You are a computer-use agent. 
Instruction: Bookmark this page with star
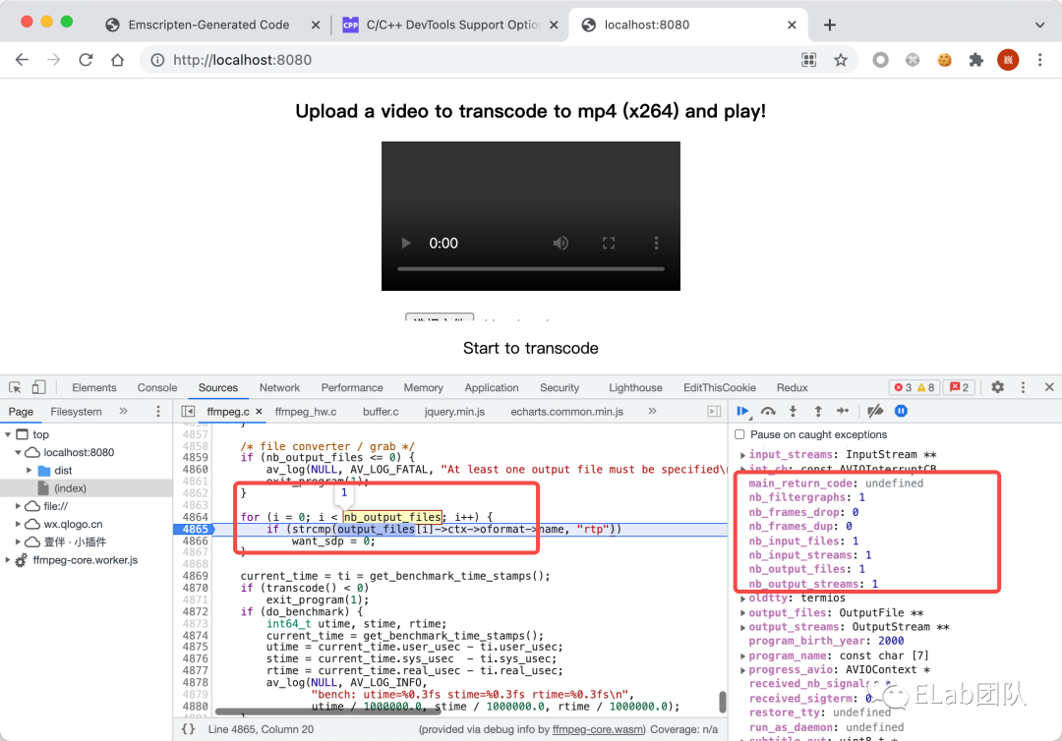(x=841, y=60)
